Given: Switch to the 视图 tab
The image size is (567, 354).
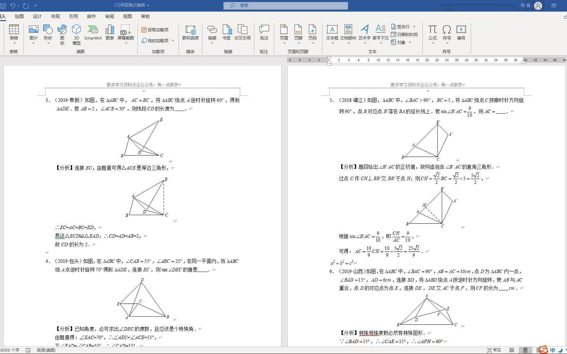Looking at the screenshot, I should point(128,16).
